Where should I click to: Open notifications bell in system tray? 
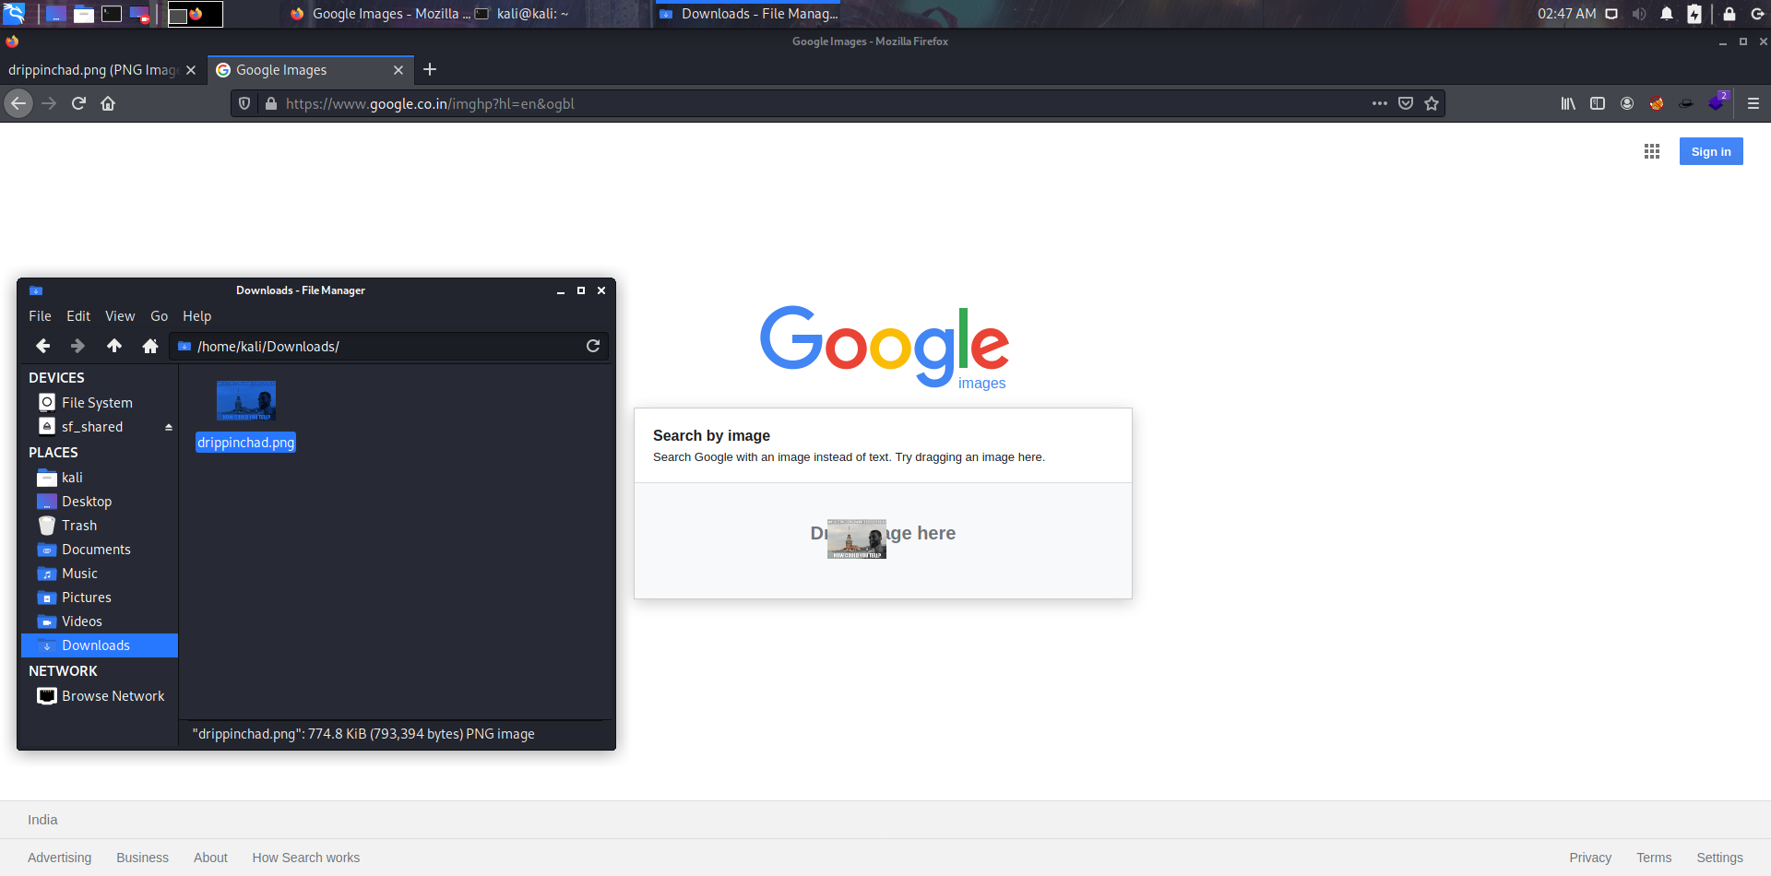click(1667, 14)
